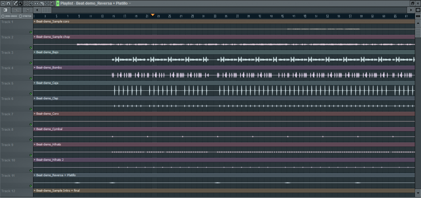Click the green play pattern arrow
Image resolution: width=421 pixels, height=198 pixels.
pyautogui.click(x=58, y=3)
